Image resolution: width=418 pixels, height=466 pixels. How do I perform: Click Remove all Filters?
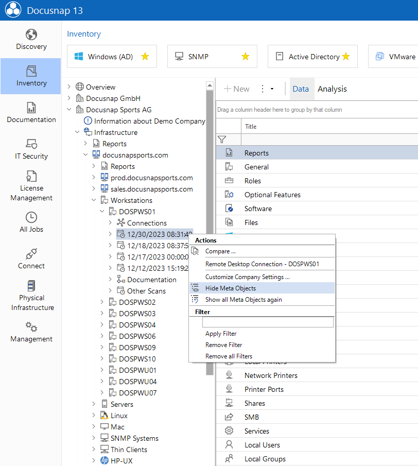point(262,356)
